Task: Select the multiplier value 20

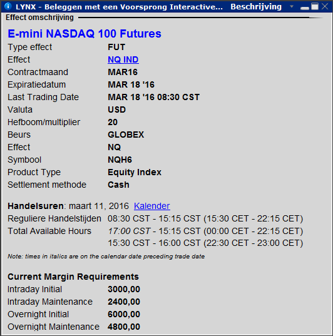Action: pyautogui.click(x=113, y=122)
